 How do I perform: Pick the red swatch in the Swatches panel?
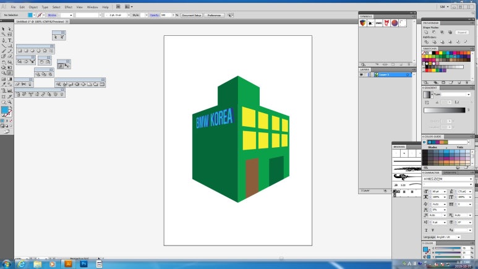pos(437,53)
